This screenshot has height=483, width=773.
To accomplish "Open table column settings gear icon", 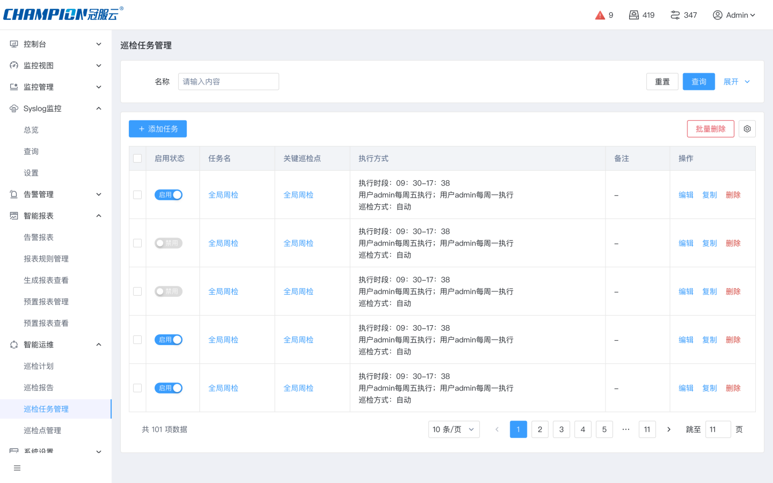I will click(x=747, y=129).
